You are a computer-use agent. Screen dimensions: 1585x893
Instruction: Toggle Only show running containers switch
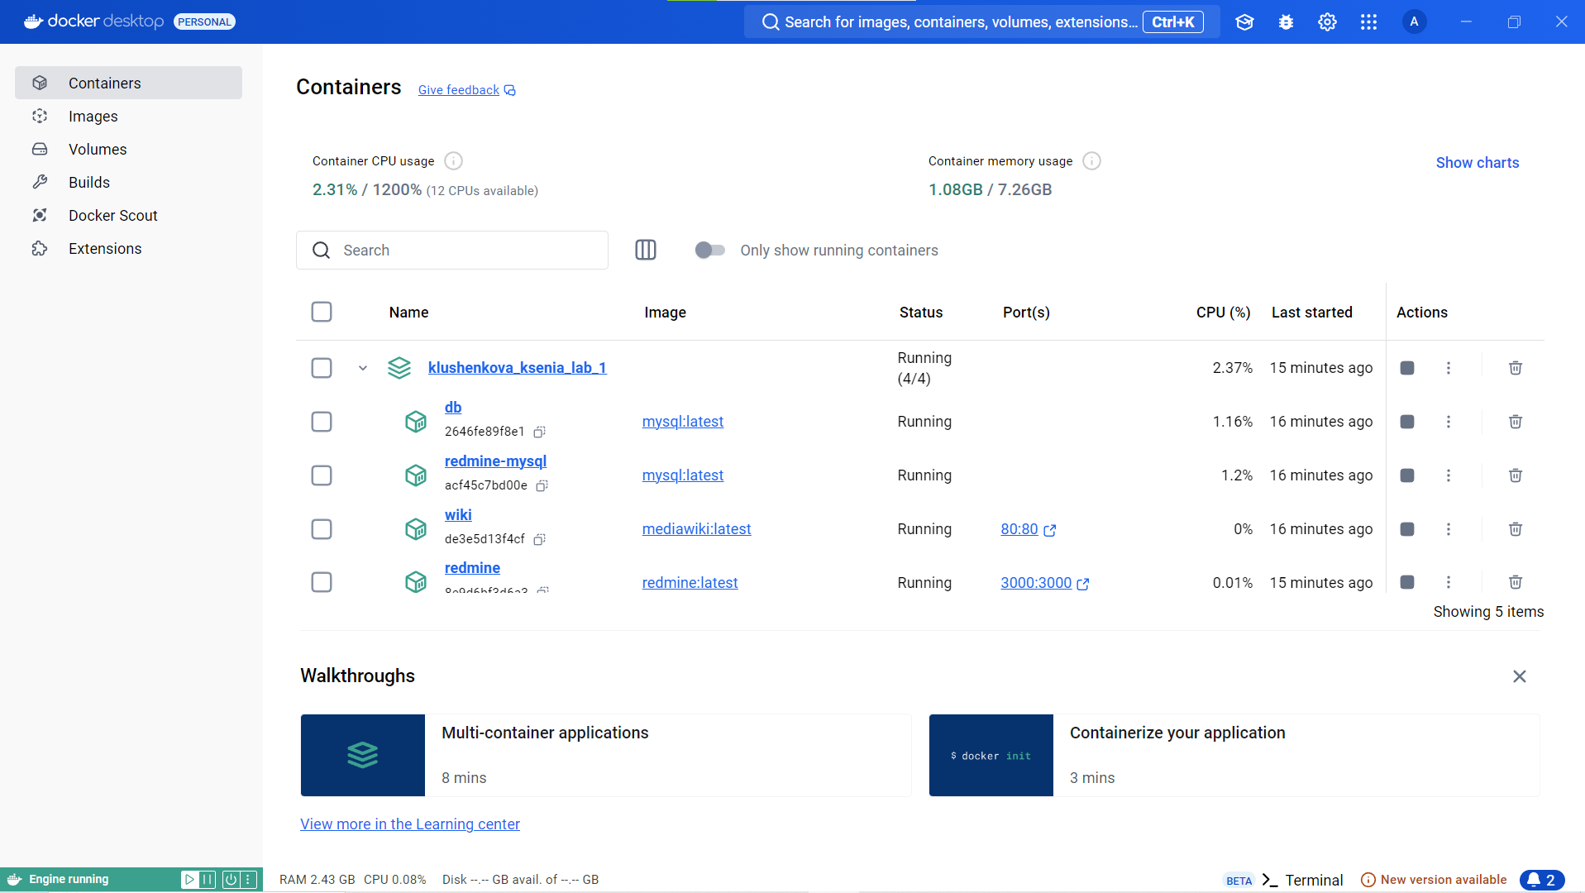click(x=709, y=250)
